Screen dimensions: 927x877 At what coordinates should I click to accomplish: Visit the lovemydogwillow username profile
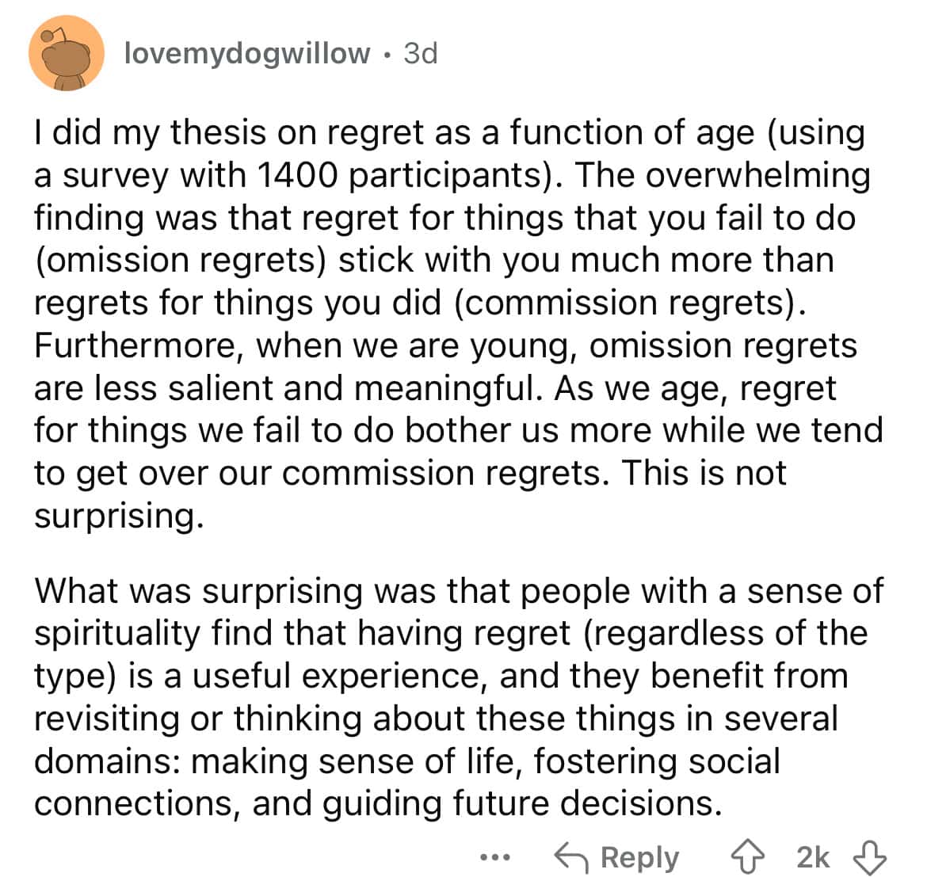click(247, 54)
